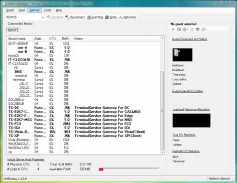Click the power shutdown icon
Viewport: 237px width, 183px height.
(x=184, y=30)
